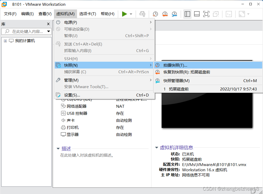The width and height of the screenshot is (263, 194).
Task: Click the revert to snapshot toolbar icon
Action: tap(165, 14)
